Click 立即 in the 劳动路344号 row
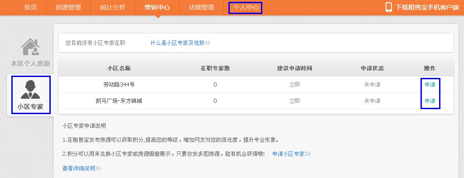Viewport: 464px width, 178px height. 295,85
